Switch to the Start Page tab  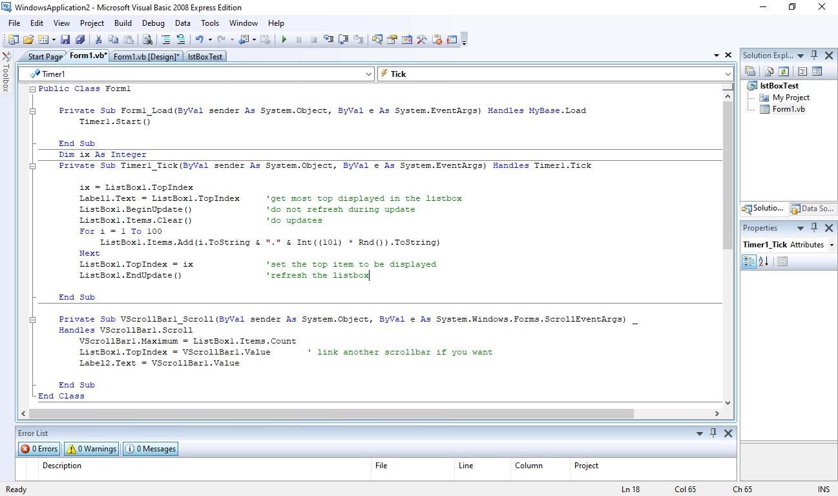coord(45,57)
